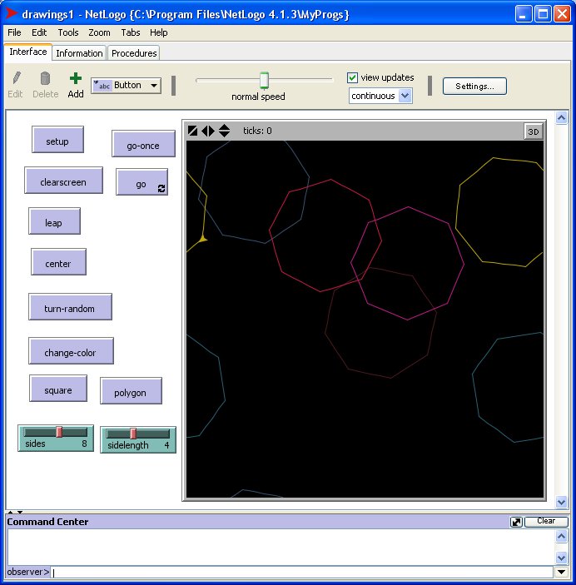Click the turn-random button

coord(70,307)
